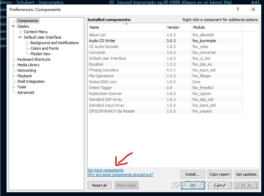Select the File Operations component
The image size is (264, 196).
coord(165,76)
